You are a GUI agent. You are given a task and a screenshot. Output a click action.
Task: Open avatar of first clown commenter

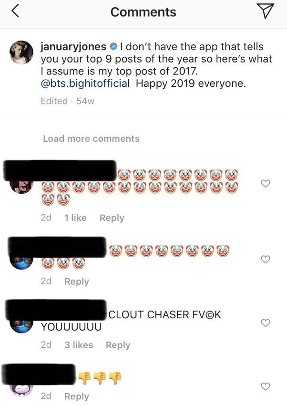click(x=21, y=187)
